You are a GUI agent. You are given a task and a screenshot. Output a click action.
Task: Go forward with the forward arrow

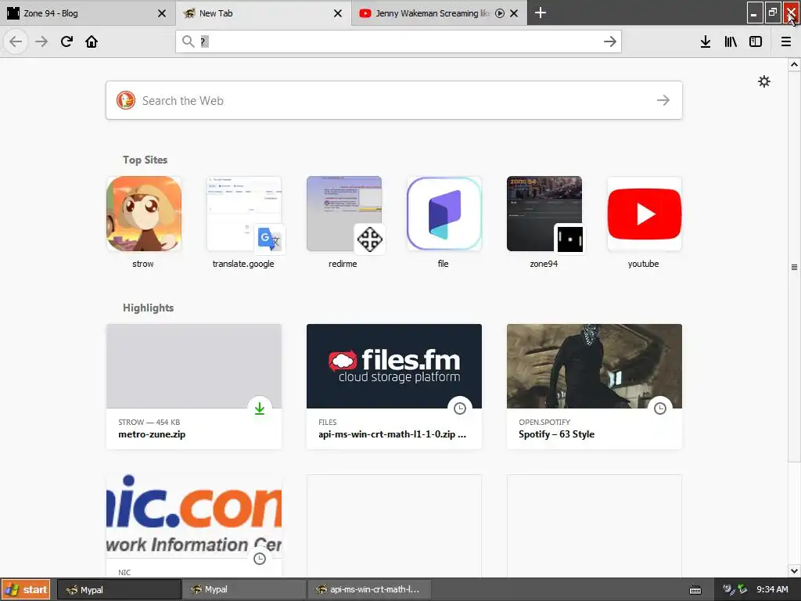tap(41, 41)
